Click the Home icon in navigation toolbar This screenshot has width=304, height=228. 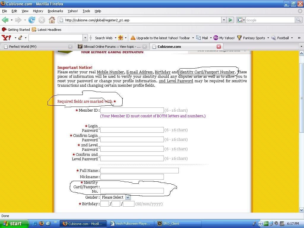tap(52, 20)
